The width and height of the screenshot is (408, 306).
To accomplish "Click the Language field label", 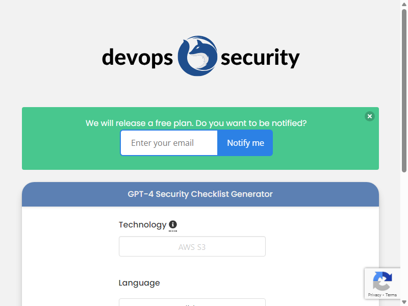I will (x=139, y=283).
